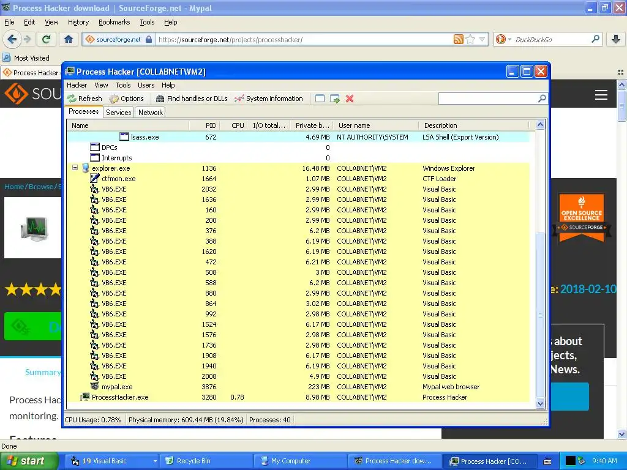The width and height of the screenshot is (627, 470).
Task: Switch to My Computer taskbar window
Action: click(301, 461)
